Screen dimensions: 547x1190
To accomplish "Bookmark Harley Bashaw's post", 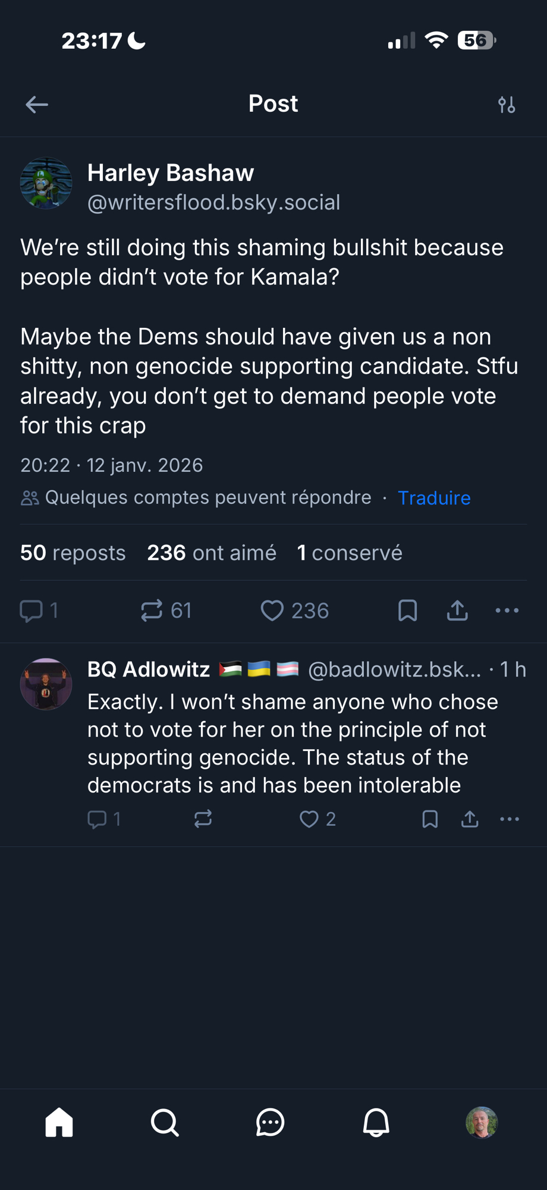I will [x=407, y=610].
